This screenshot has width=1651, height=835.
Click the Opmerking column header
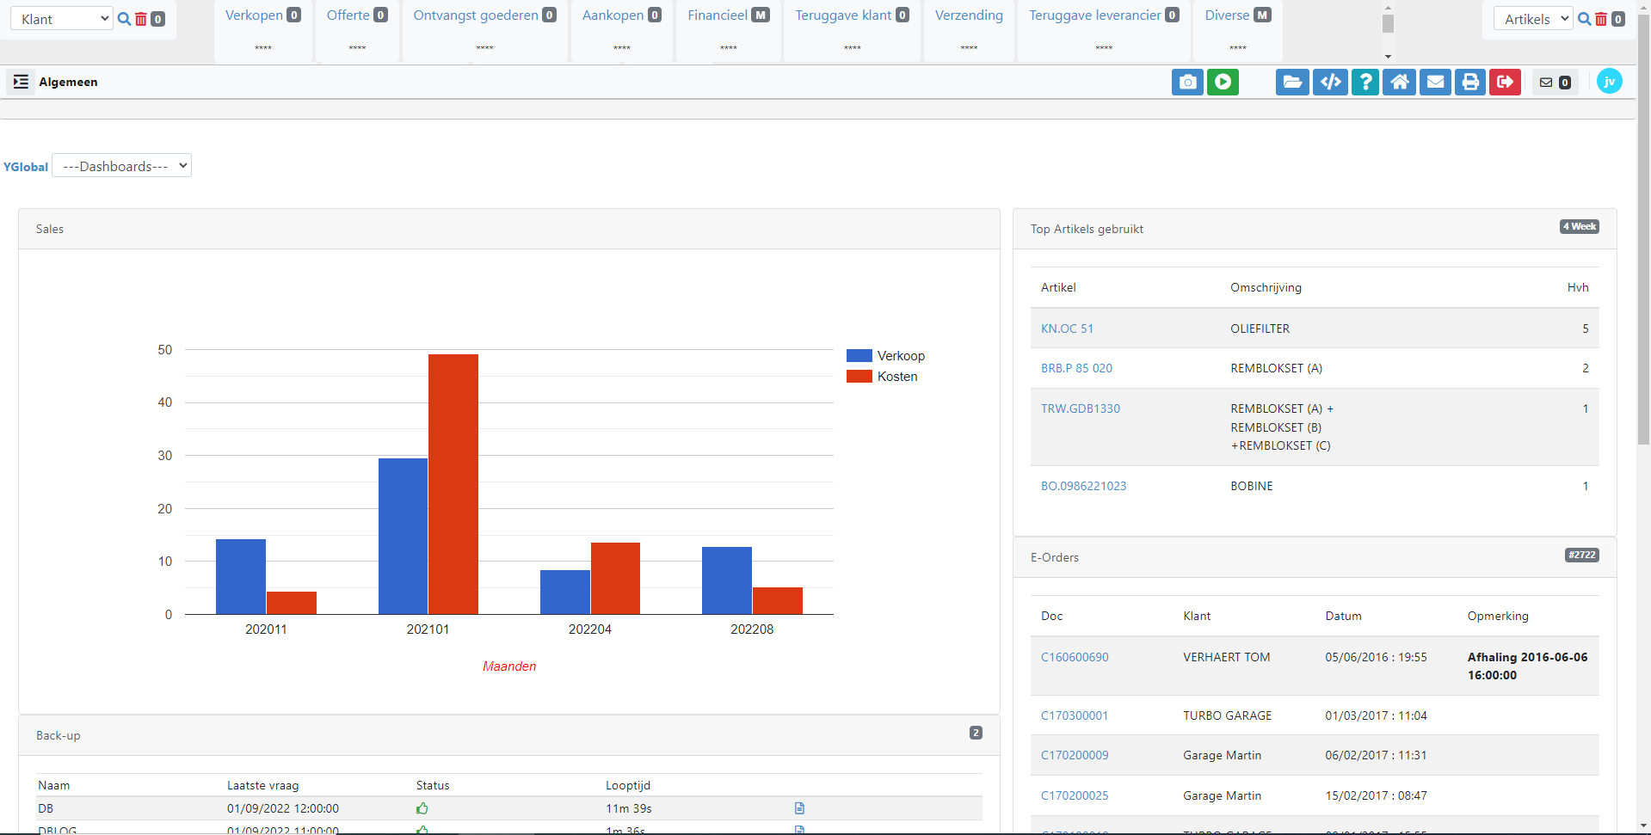point(1498,616)
